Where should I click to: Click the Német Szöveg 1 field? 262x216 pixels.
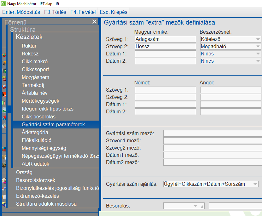click(x=166, y=90)
